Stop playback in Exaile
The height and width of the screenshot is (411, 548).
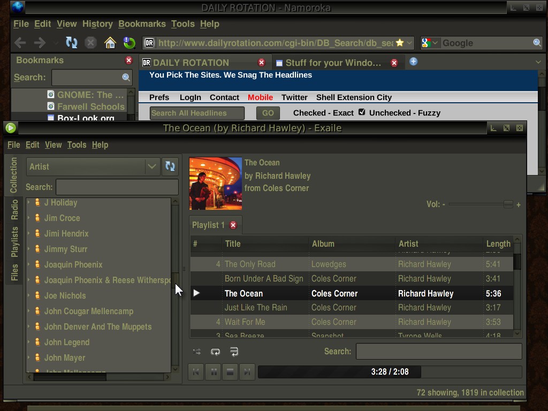tap(230, 372)
